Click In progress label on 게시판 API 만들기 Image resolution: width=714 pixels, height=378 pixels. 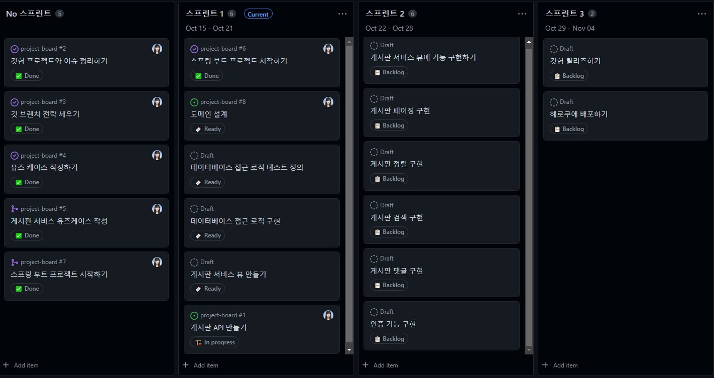215,342
